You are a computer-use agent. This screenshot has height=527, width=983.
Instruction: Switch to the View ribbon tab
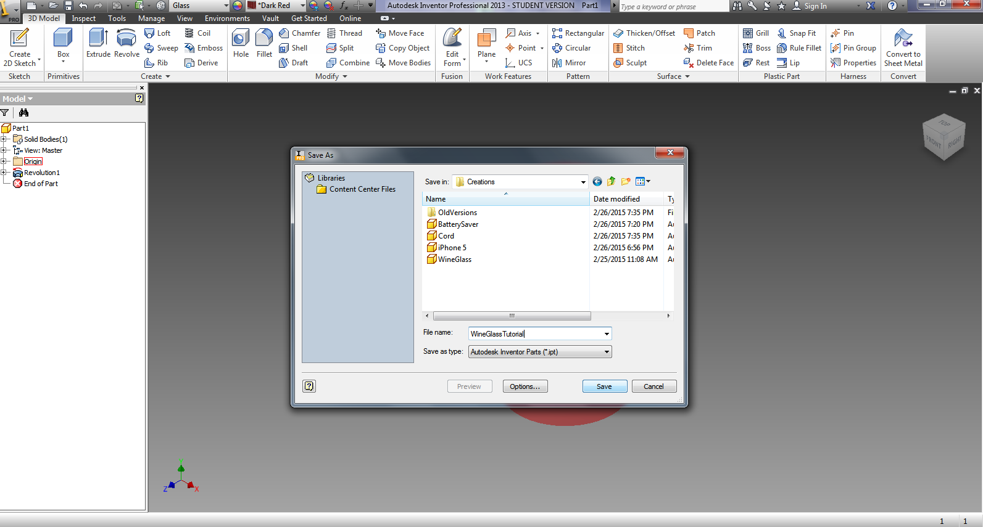tap(185, 18)
